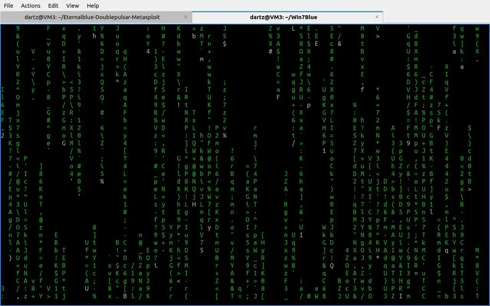Close the ~/Win7Blue tab
This screenshot has width=490, height=306.
[x=377, y=17]
